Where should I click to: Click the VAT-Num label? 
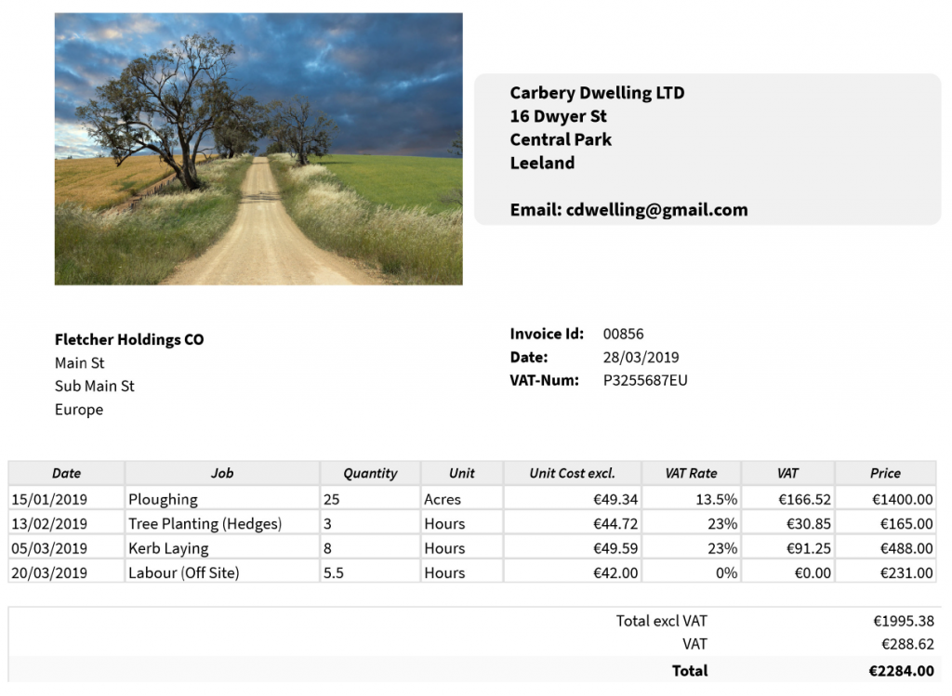point(544,380)
